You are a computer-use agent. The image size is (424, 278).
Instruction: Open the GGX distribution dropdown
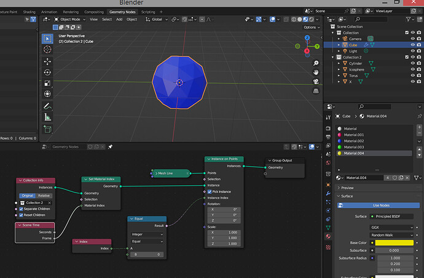391,228
